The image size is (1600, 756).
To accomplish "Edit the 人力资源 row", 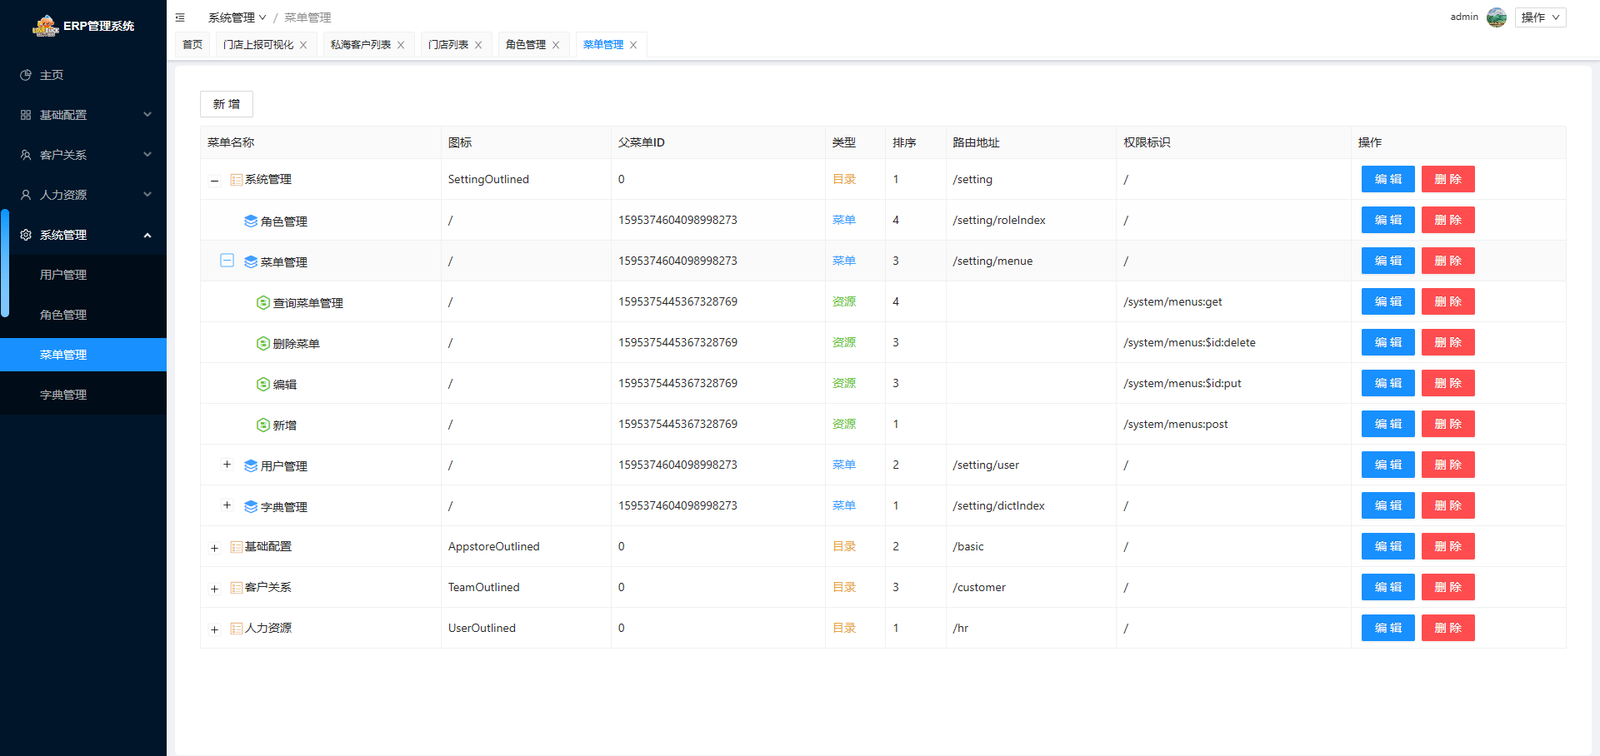I will [1388, 628].
